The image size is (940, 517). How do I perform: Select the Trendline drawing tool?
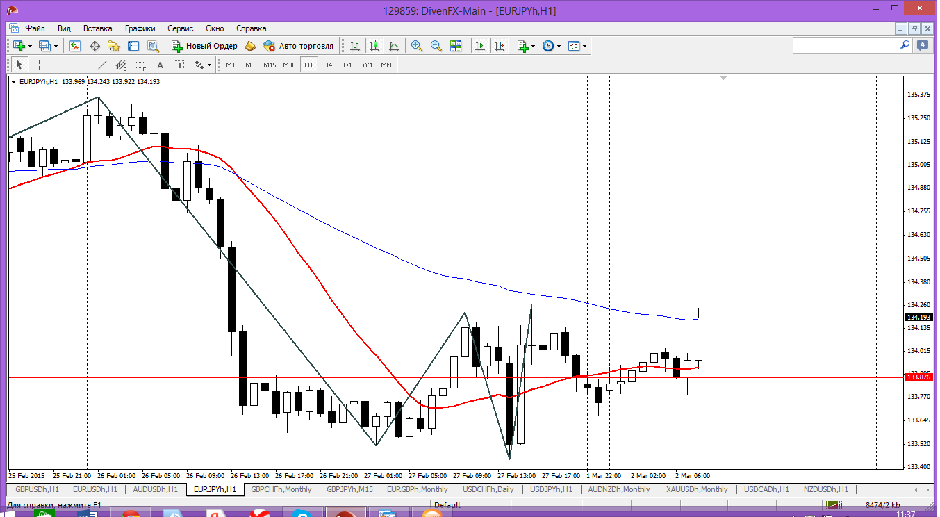pyautogui.click(x=102, y=65)
